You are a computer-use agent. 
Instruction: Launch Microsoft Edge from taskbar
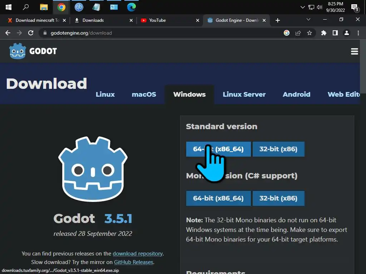point(132,7)
